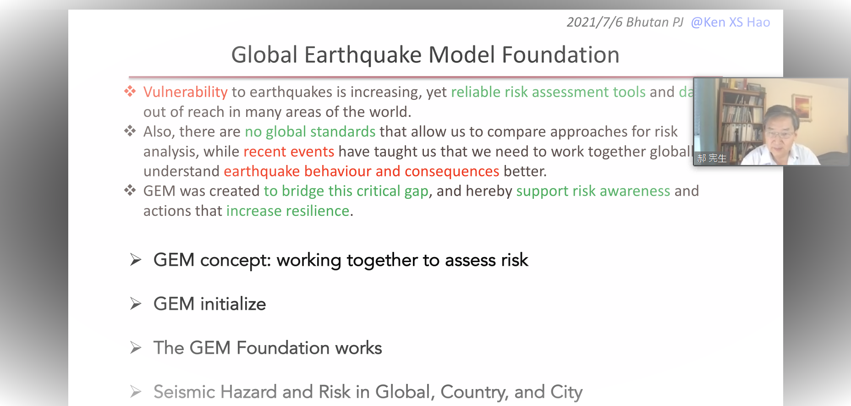851x406 pixels.
Task: Click the 'increase resilience' green text
Action: [288, 211]
